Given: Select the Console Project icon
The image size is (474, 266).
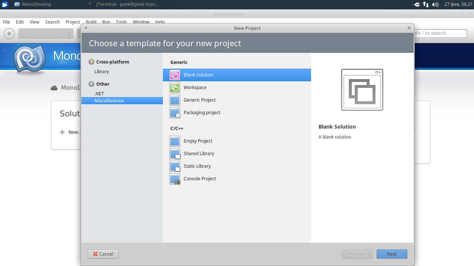Looking at the screenshot, I should point(175,179).
